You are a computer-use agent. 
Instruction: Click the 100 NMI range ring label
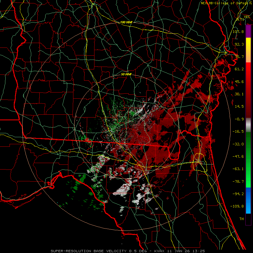(126, 22)
